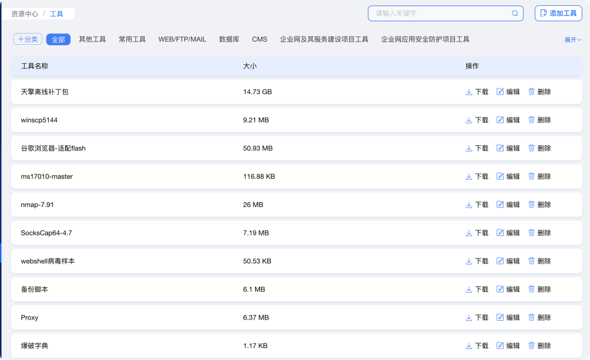Download webshell病毒样本
The width and height of the screenshot is (590, 360).
[477, 261]
